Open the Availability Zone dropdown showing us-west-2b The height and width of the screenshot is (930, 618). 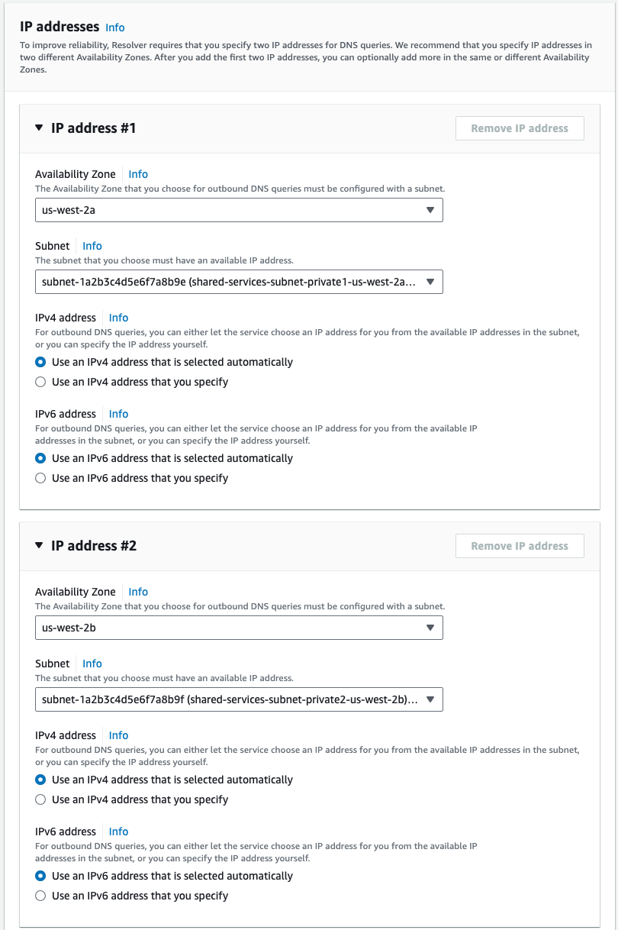(x=239, y=628)
